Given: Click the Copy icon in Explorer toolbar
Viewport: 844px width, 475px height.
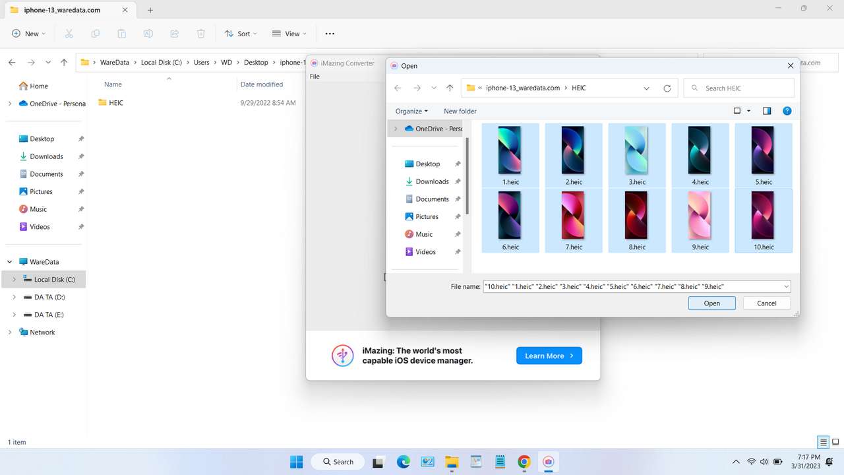Looking at the screenshot, I should pos(95,33).
